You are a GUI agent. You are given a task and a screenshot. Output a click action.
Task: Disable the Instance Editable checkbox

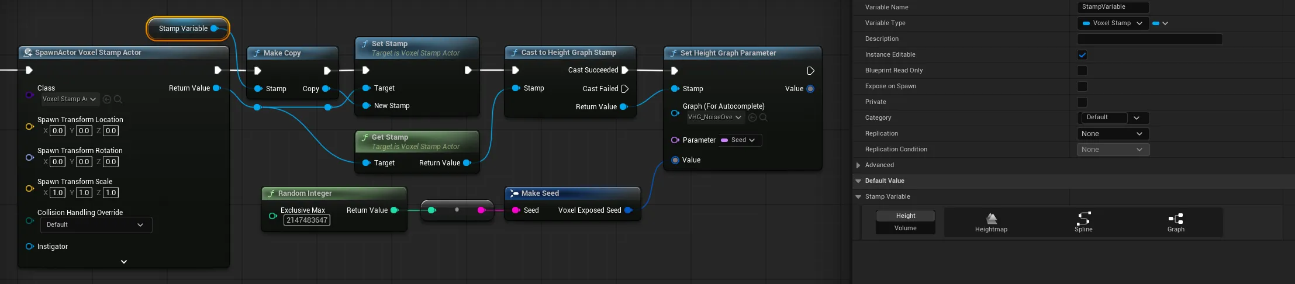point(1082,55)
